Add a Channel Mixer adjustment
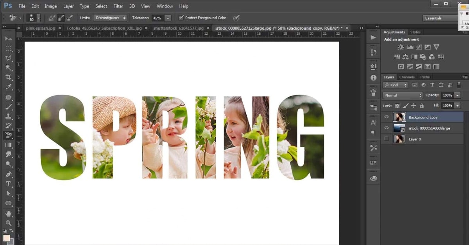The height and width of the screenshot is (245, 469). [x=432, y=57]
